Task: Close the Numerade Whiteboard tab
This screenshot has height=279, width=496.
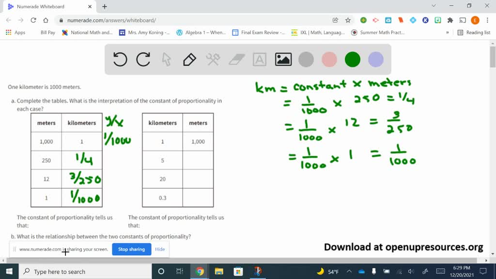Action: [x=90, y=6]
